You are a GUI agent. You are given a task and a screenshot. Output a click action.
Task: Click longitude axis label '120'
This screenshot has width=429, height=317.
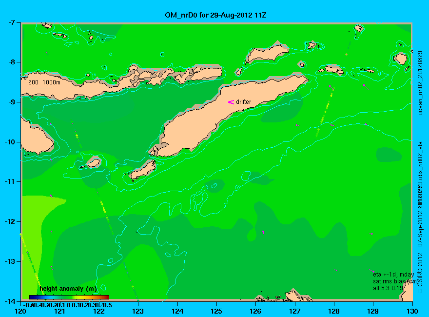point(20,311)
